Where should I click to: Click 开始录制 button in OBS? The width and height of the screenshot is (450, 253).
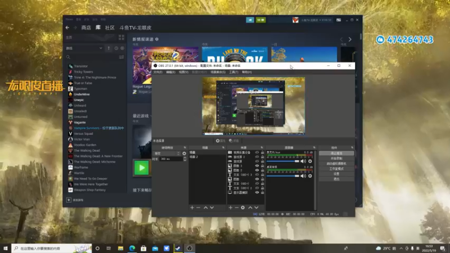[336, 159]
